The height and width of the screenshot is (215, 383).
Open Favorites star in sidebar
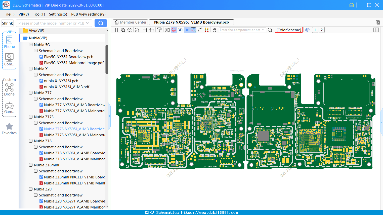(x=9, y=129)
